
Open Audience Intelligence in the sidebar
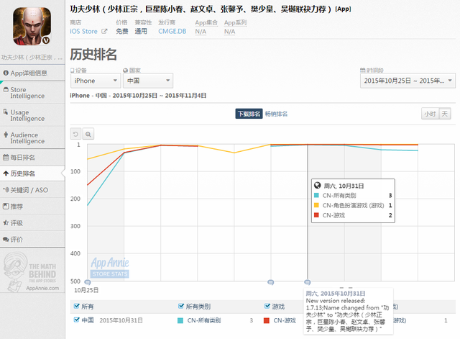coord(32,137)
